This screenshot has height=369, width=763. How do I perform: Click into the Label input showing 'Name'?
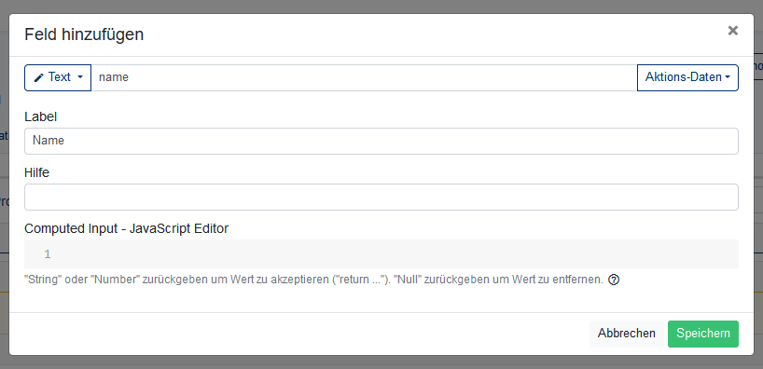[381, 141]
